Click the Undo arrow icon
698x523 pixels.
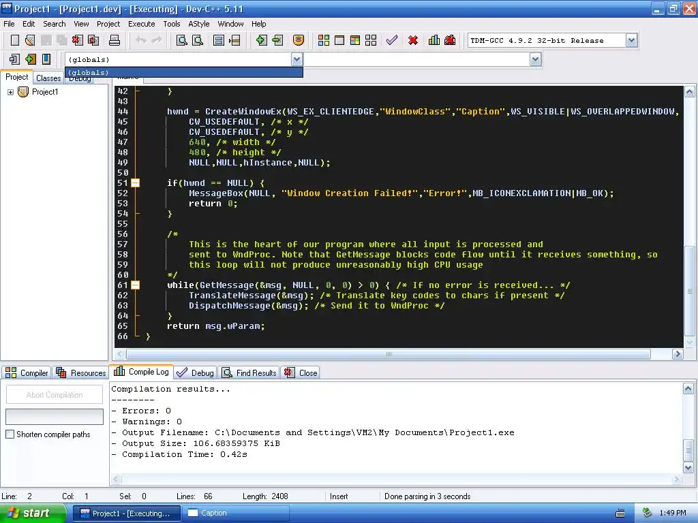click(x=141, y=40)
